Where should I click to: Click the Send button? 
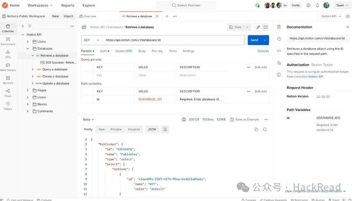(254, 40)
